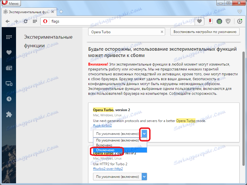Image resolution: width=247 pixels, height=185 pixels.
Task: Click the page vertical scrollbar
Action: (244, 109)
